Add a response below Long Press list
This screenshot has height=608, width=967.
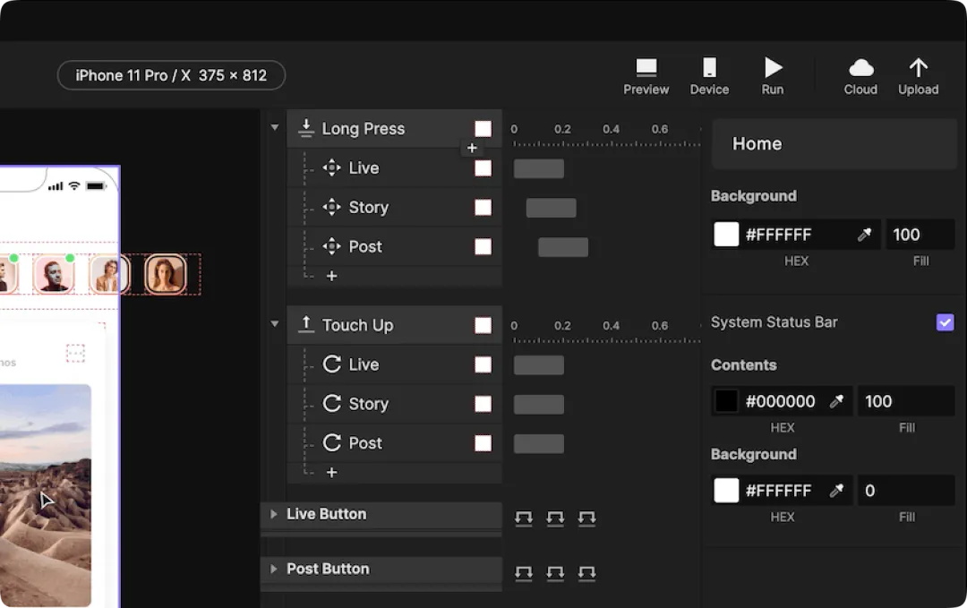[x=331, y=276]
